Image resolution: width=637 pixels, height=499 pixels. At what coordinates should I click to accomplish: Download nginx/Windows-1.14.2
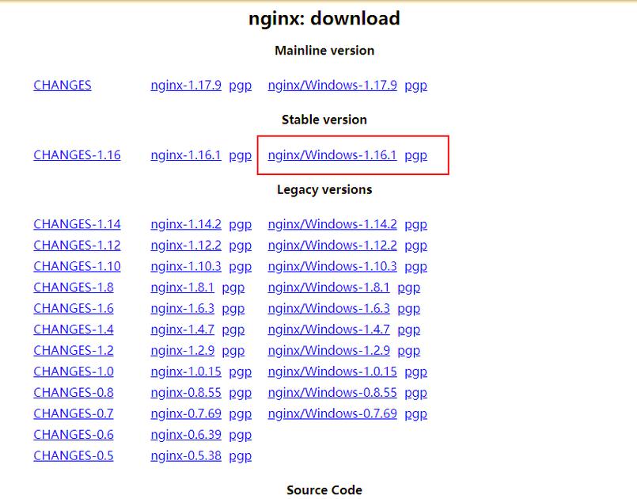pos(332,224)
